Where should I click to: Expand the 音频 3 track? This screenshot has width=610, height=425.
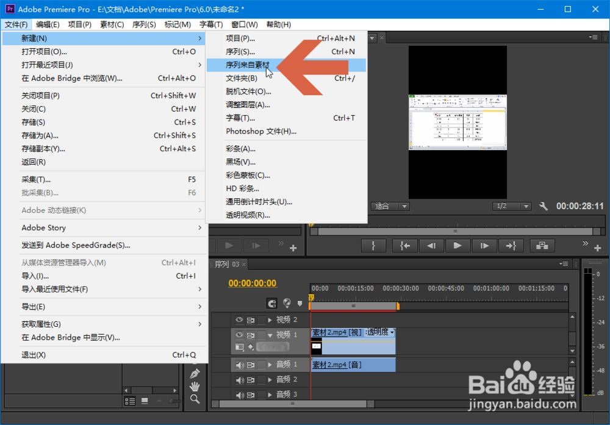tap(270, 395)
